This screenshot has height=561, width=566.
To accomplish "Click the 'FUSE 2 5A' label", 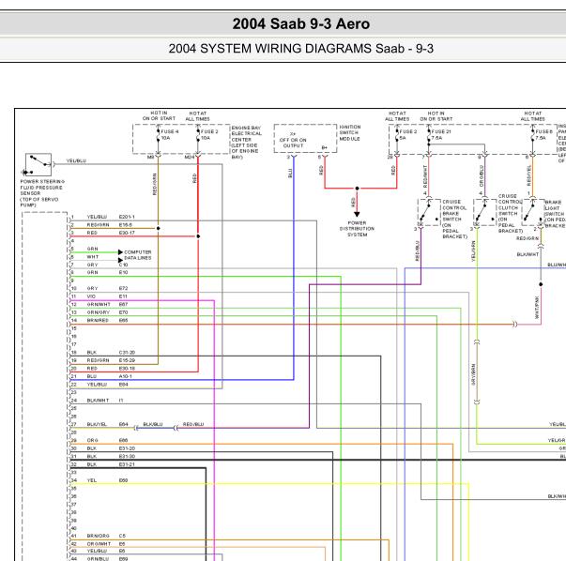I will [x=408, y=134].
